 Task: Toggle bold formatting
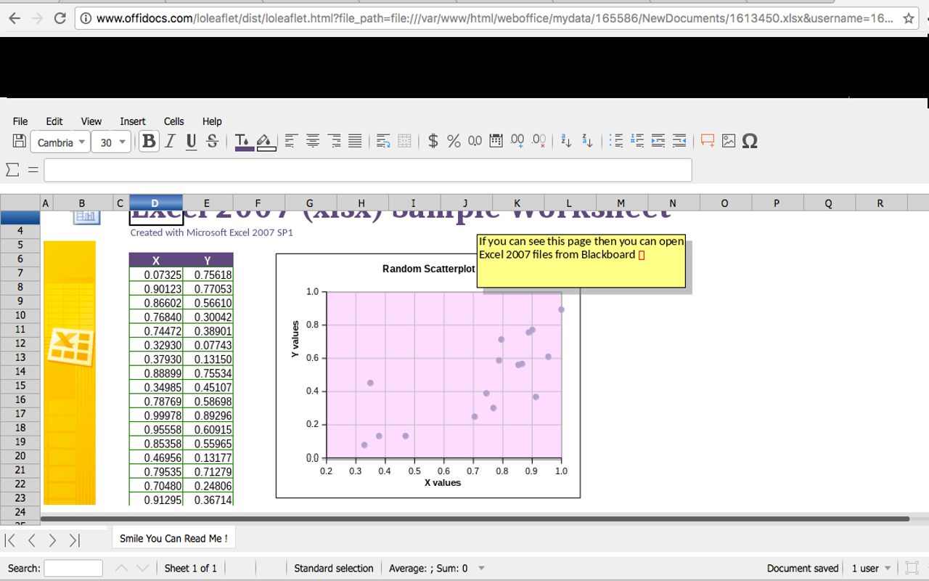(x=149, y=142)
